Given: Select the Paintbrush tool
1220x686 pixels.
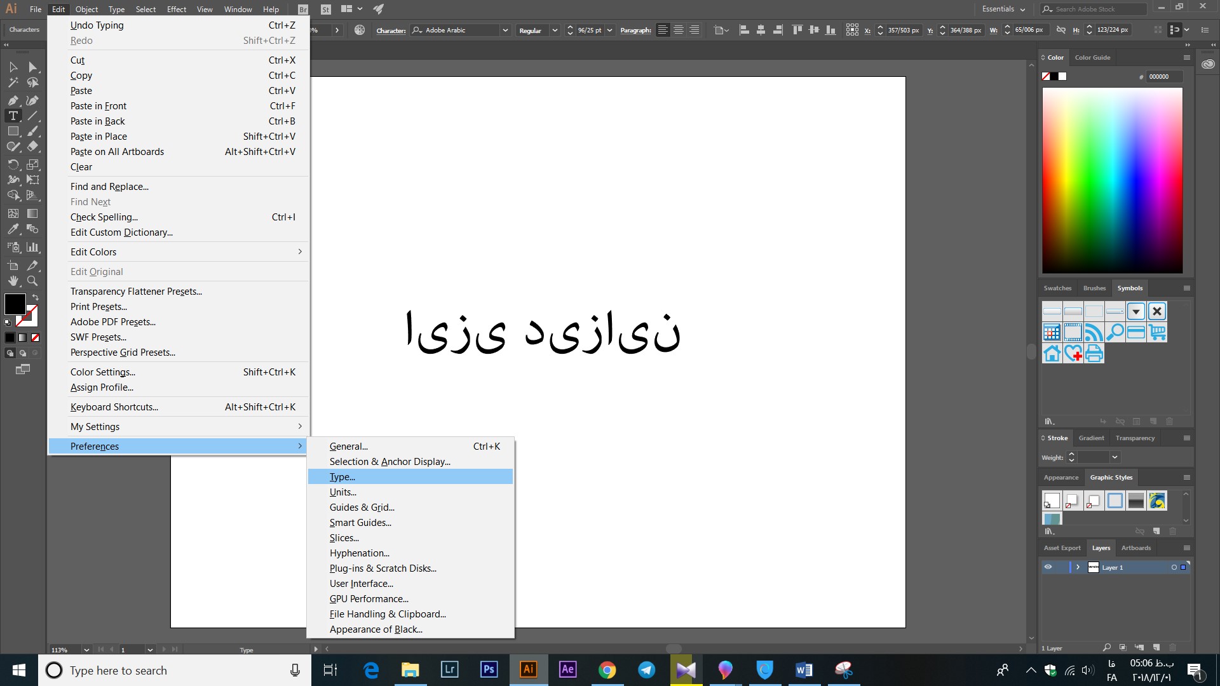Looking at the screenshot, I should (32, 131).
